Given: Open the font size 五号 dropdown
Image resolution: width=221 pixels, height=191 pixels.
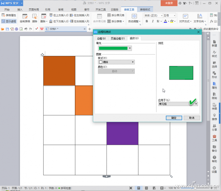Looking at the screenshot, I should [x=170, y=16].
